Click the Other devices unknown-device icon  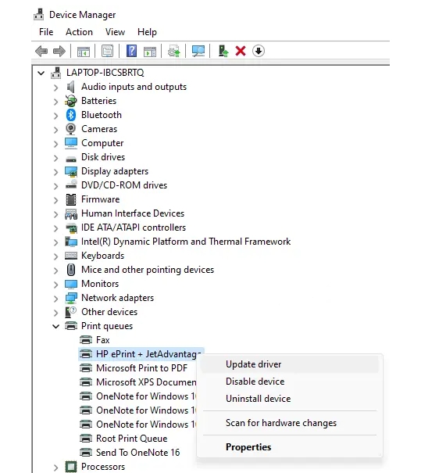[71, 312]
